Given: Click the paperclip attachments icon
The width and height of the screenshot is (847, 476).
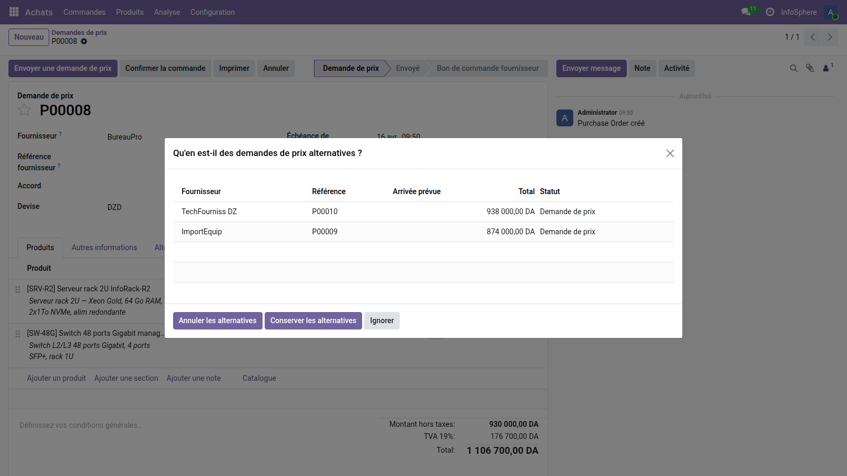Looking at the screenshot, I should (x=809, y=68).
